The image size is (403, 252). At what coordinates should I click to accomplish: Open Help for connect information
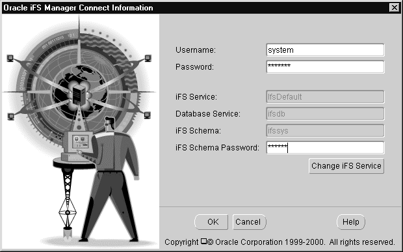coord(351,222)
